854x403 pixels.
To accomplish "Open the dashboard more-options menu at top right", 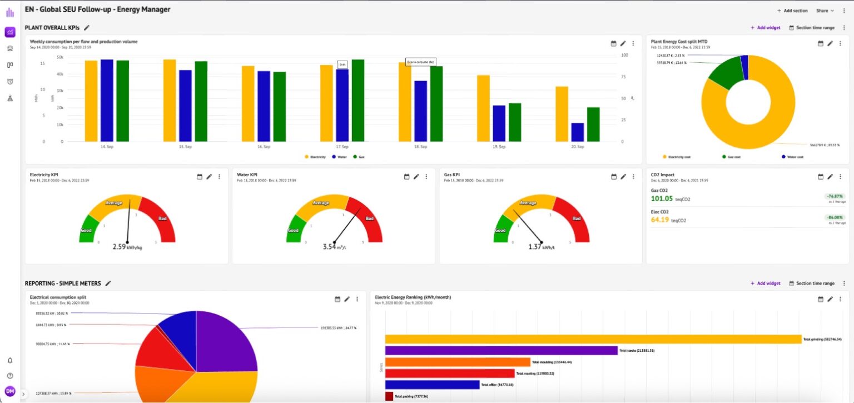I will coord(845,11).
